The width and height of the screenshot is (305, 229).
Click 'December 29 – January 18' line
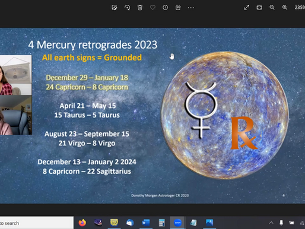tap(87, 78)
